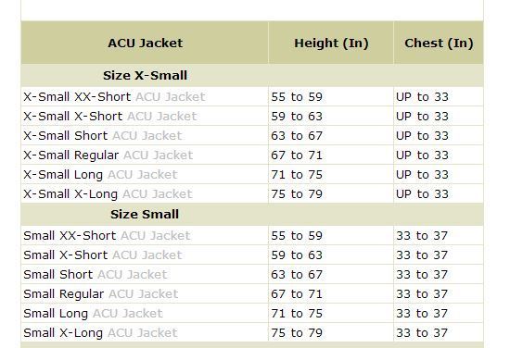Select the Size Small section heading
510x348 pixels.
(145, 215)
